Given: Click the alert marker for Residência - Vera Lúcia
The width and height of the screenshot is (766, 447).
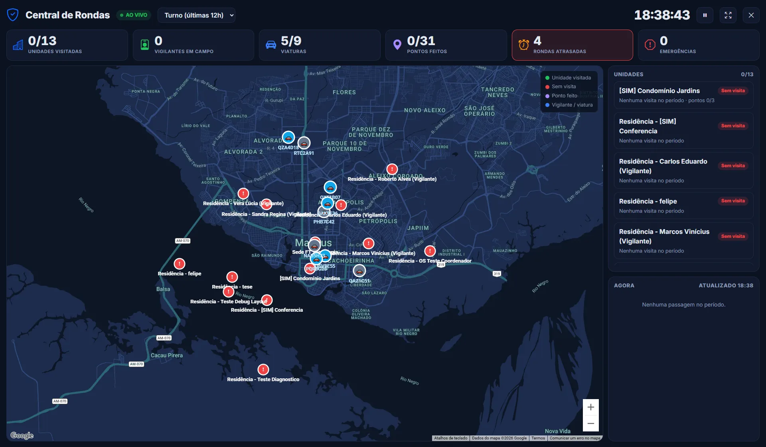Looking at the screenshot, I should pyautogui.click(x=243, y=194).
